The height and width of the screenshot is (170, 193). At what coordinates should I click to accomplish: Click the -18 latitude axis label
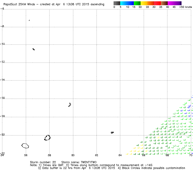(x=2, y=116)
